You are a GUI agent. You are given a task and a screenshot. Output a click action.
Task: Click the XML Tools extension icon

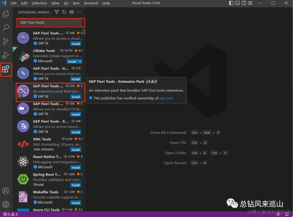coord(23,144)
